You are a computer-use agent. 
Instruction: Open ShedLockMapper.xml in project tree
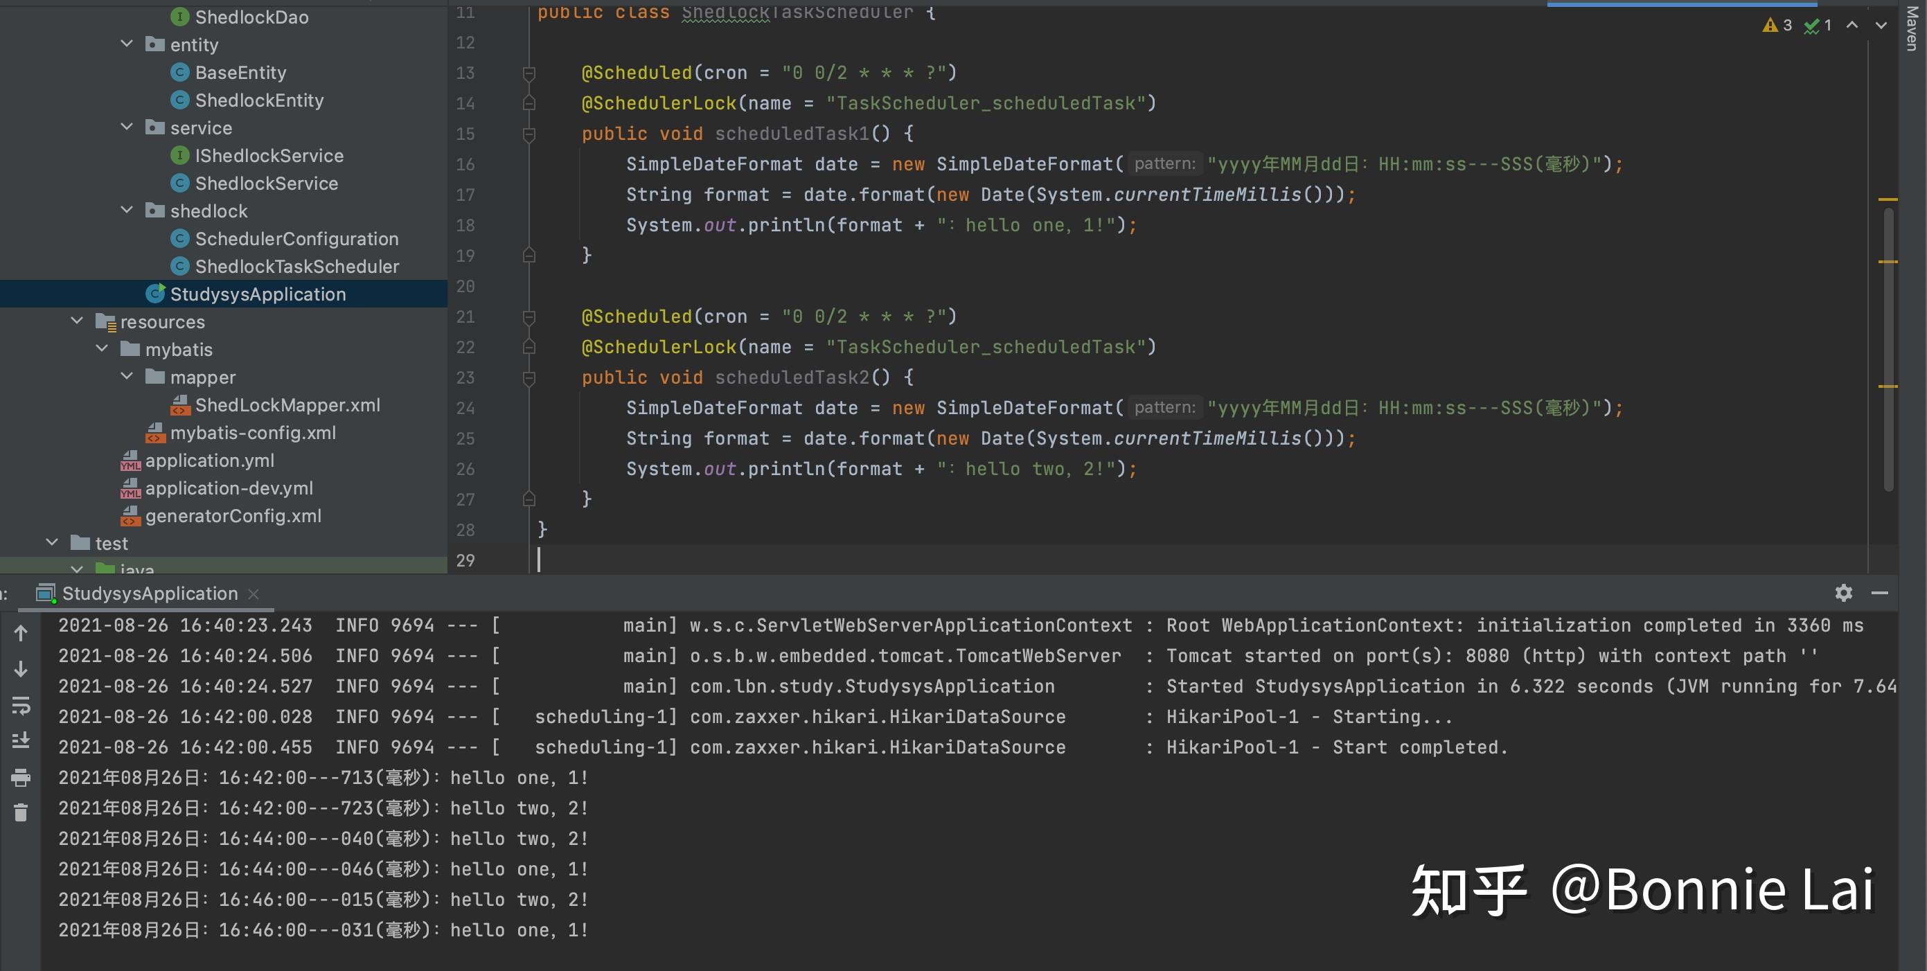coord(287,404)
